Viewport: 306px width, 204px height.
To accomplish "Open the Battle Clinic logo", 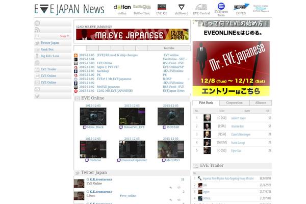I will coord(142,7).
